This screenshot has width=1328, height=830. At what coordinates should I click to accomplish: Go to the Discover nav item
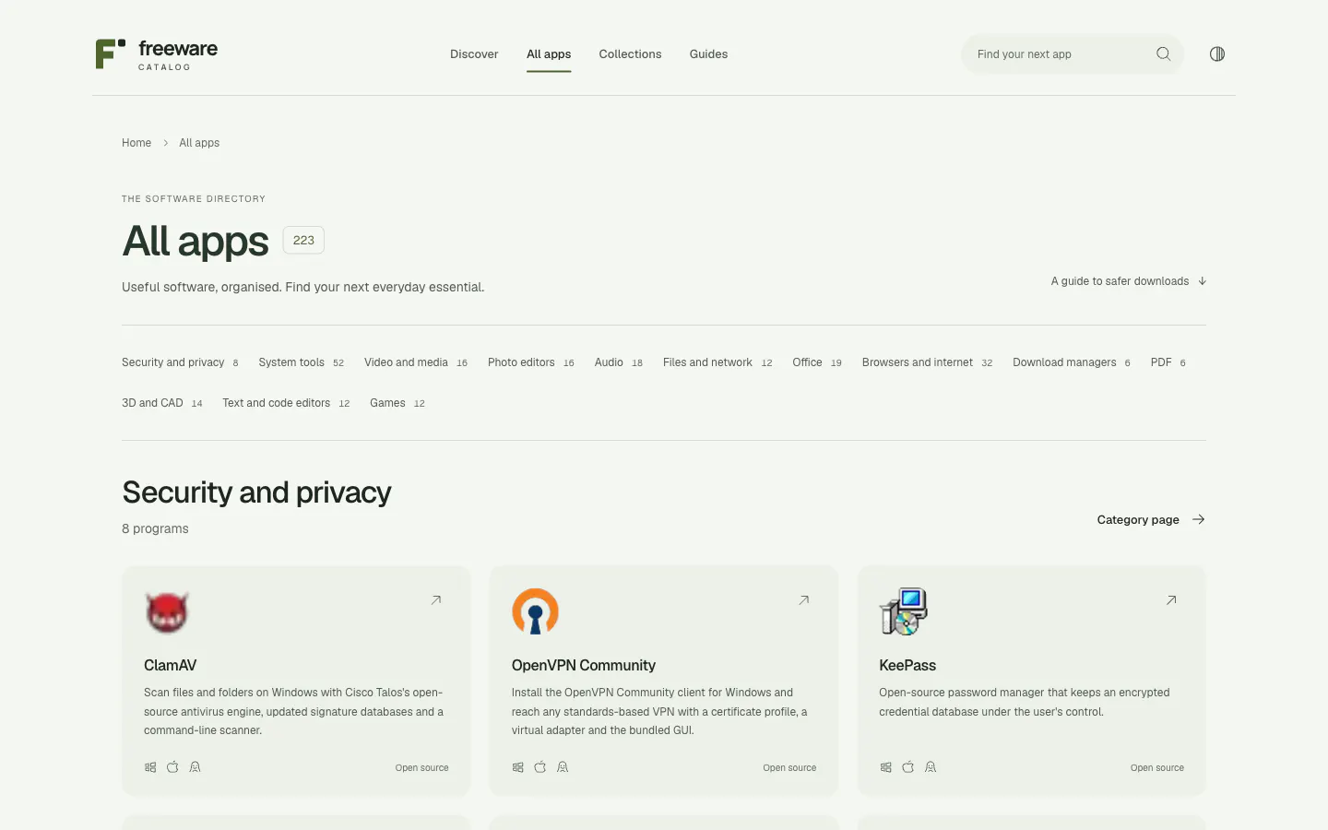click(x=474, y=54)
